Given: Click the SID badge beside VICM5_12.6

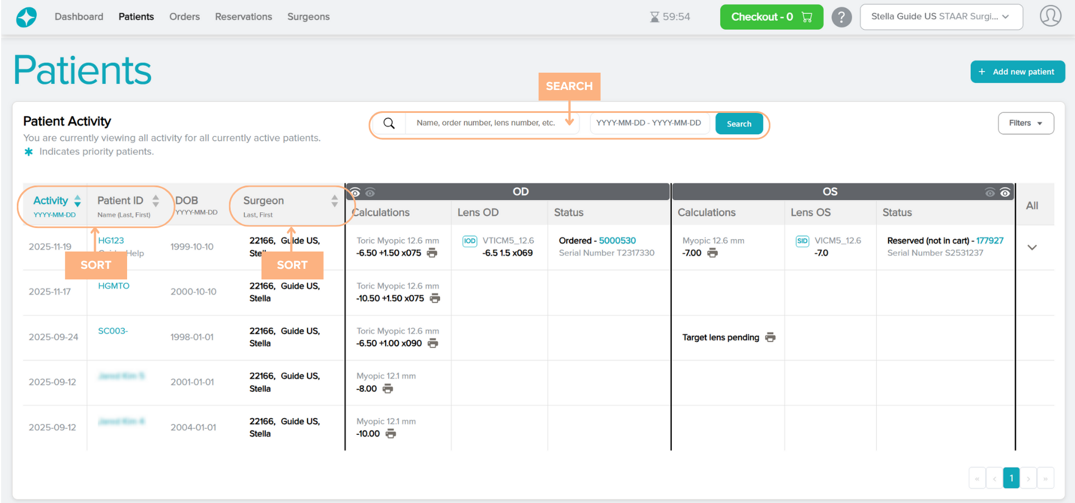Looking at the screenshot, I should tap(802, 241).
